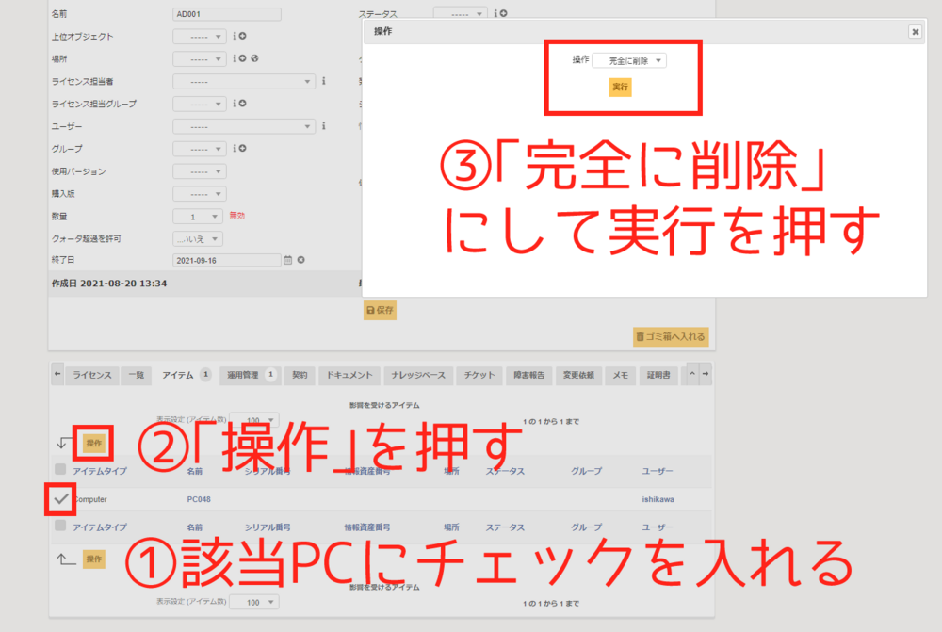
Task: Click the plus icon next to 上位オブジェクト
Action: (x=243, y=36)
